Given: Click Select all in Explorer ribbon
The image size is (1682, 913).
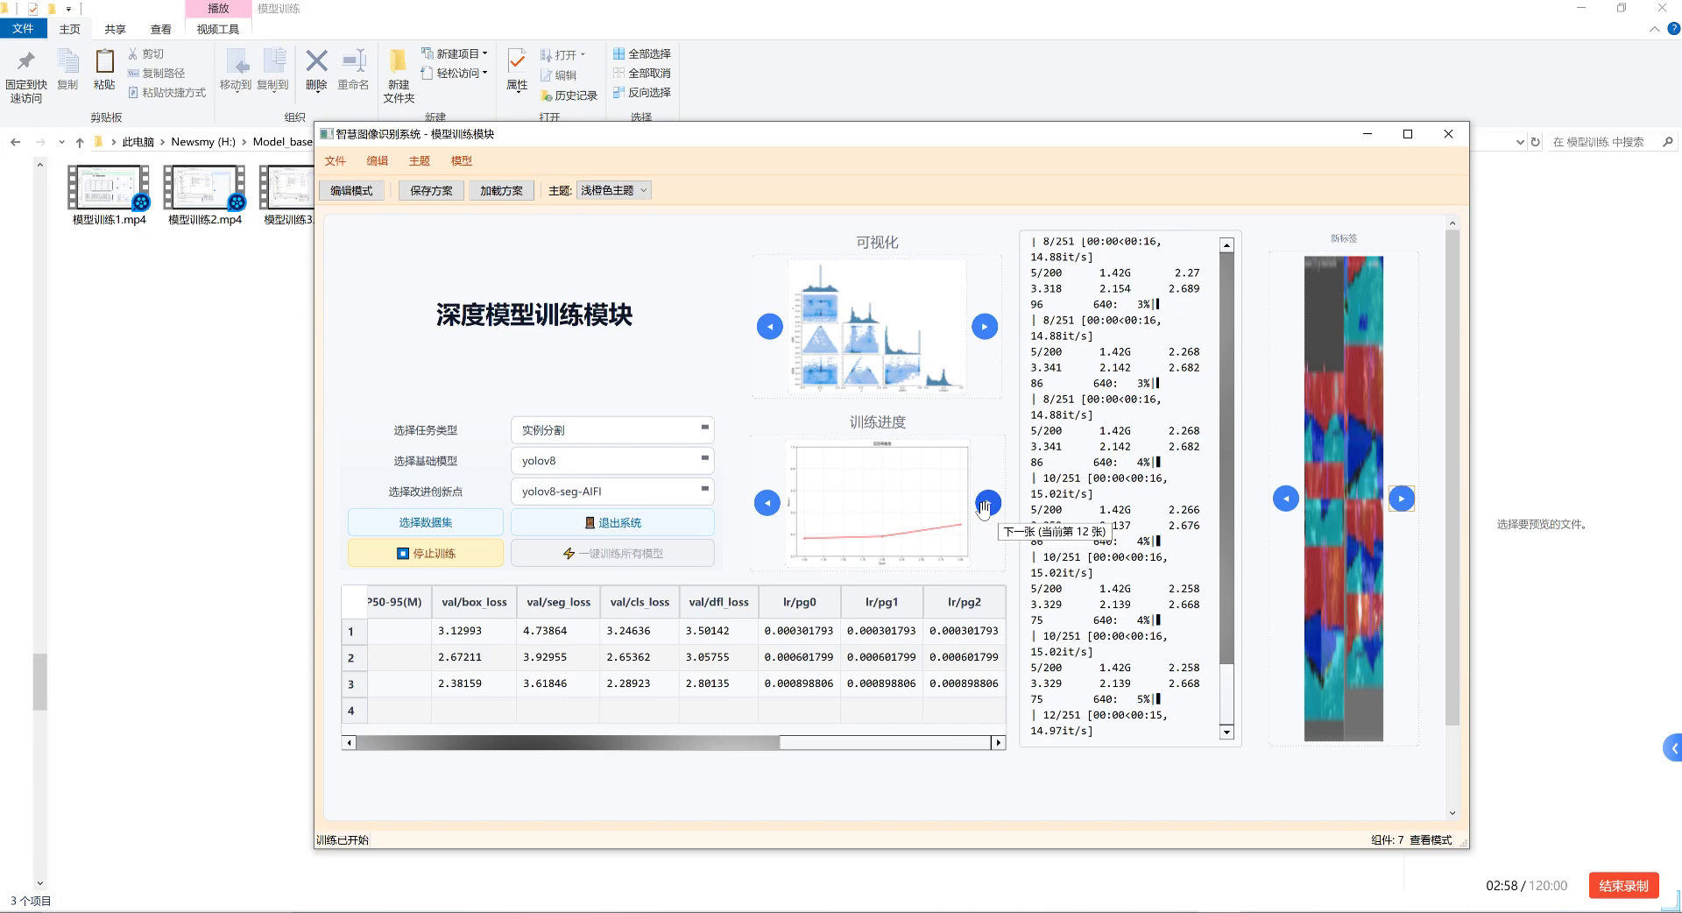Looking at the screenshot, I should pyautogui.click(x=642, y=53).
